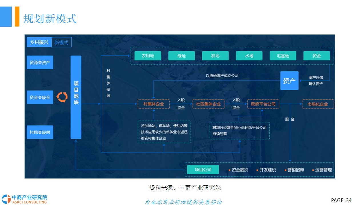Select the 农用地 green box

coord(148,56)
